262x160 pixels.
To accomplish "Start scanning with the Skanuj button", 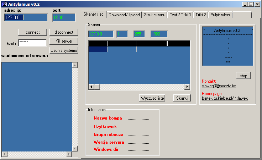I will [x=182, y=98].
